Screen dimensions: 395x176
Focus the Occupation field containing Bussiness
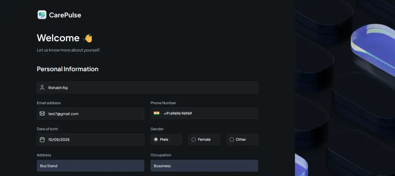pos(204,166)
